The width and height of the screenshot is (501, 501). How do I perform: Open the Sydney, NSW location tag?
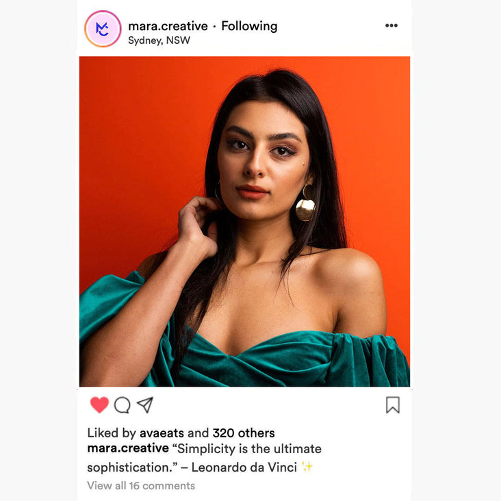(x=159, y=40)
